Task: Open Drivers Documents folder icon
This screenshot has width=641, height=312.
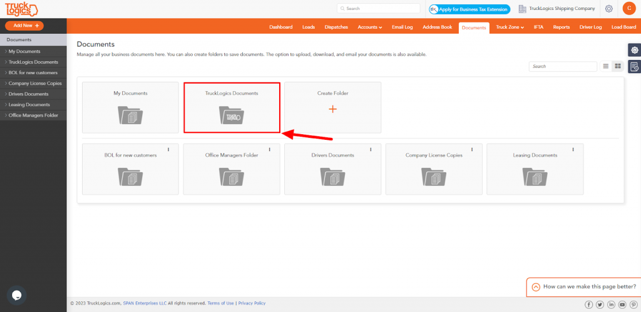Action: pyautogui.click(x=333, y=177)
